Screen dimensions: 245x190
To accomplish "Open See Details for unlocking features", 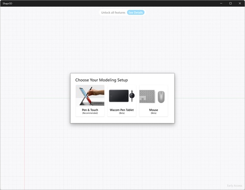I will coord(136,12).
